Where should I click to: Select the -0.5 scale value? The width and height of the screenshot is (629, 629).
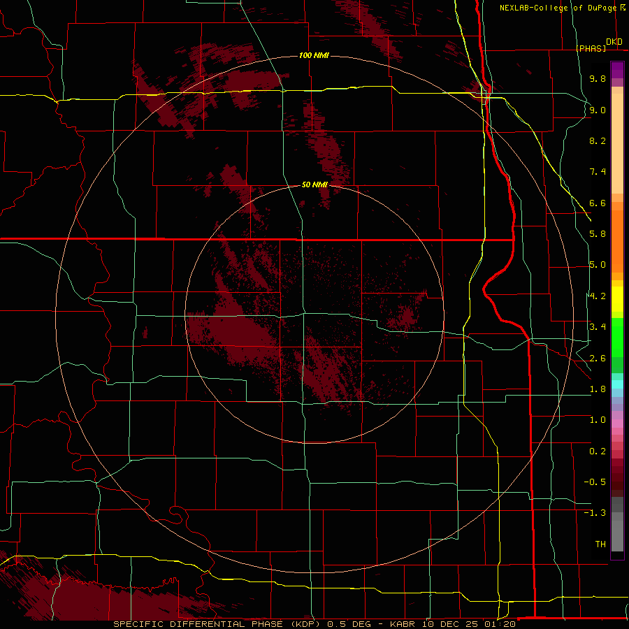(x=595, y=482)
